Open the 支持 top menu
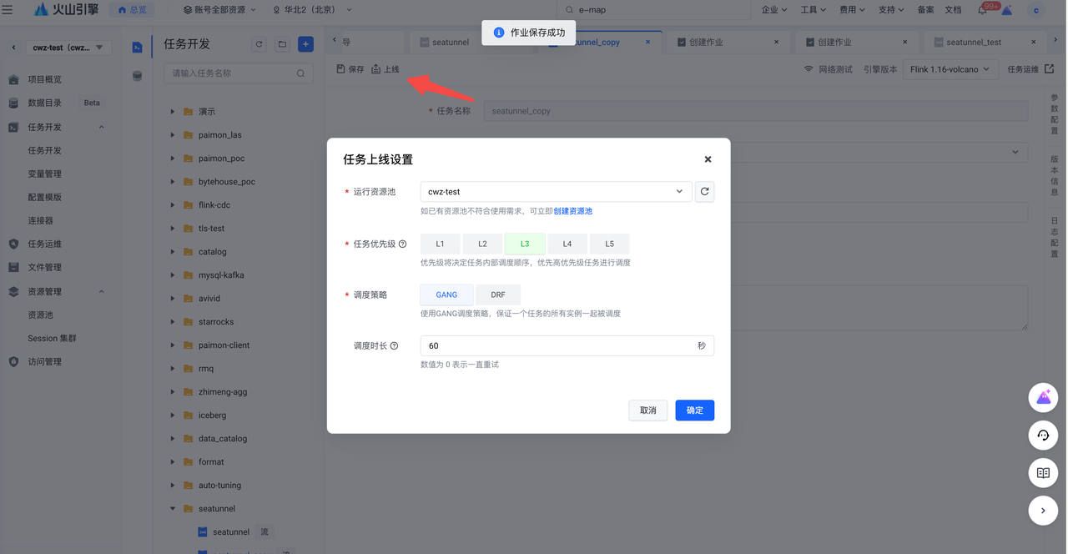The image size is (1068, 554). 891,10
